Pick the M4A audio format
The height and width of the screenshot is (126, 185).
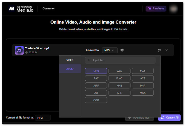143,71
